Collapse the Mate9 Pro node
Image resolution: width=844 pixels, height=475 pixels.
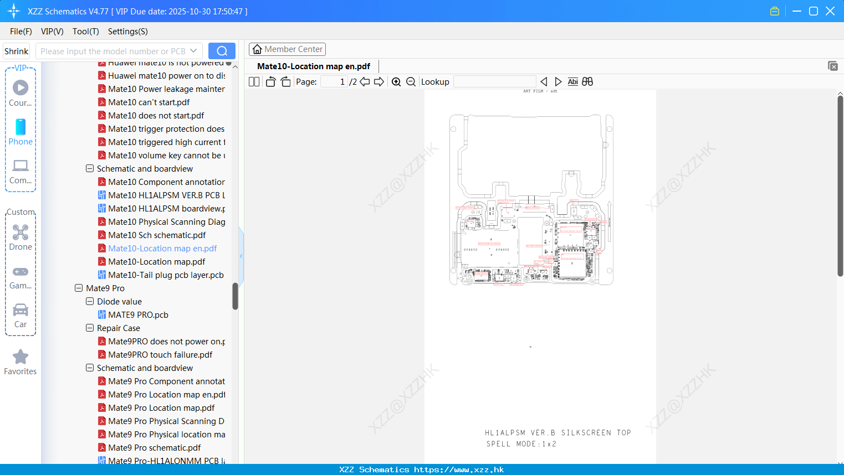click(79, 288)
